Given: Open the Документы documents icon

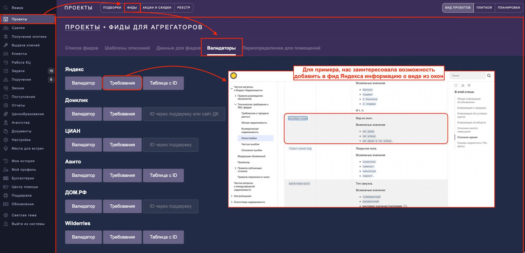Looking at the screenshot, I should coord(6,131).
